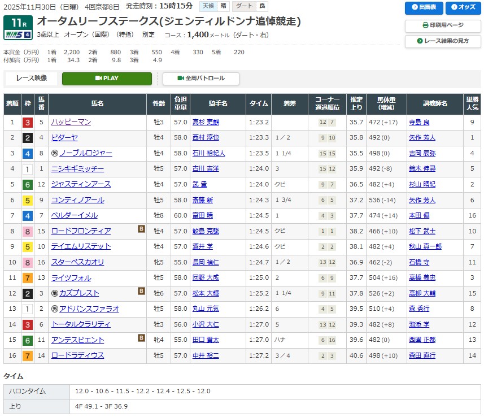Click the blinker B icon beside カズプレスト
Viewport: 484px width, 417px height.
pyautogui.click(x=141, y=292)
